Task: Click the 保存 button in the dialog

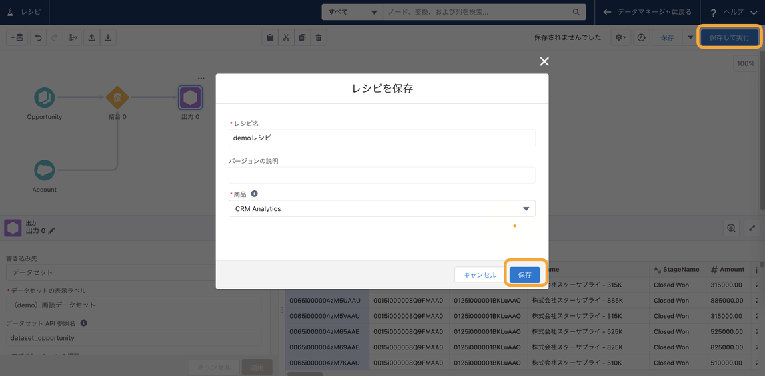Action: pyautogui.click(x=525, y=275)
